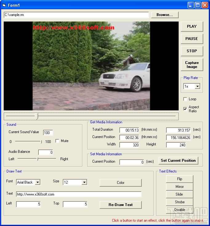Click Browse to choose a file

point(164,15)
